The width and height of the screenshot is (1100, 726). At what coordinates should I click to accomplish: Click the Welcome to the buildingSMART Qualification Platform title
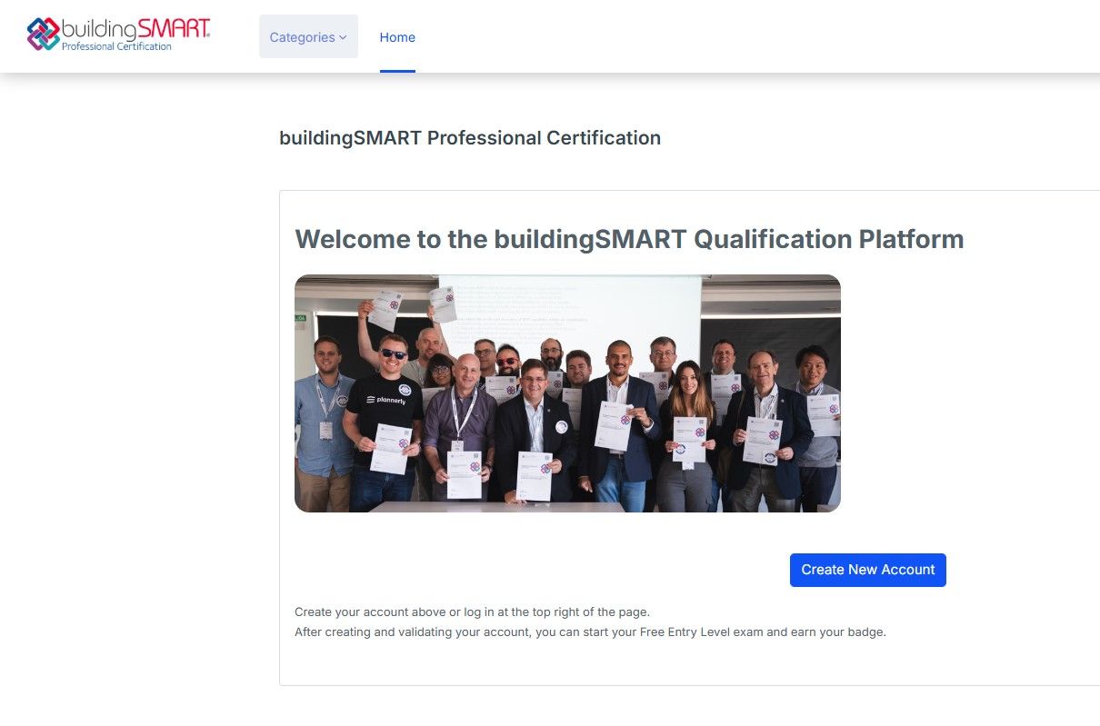click(x=629, y=239)
